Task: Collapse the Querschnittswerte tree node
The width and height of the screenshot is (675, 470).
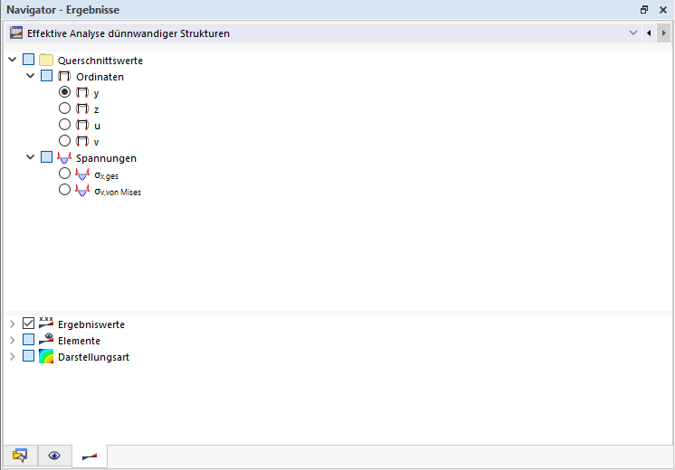Action: (13, 60)
